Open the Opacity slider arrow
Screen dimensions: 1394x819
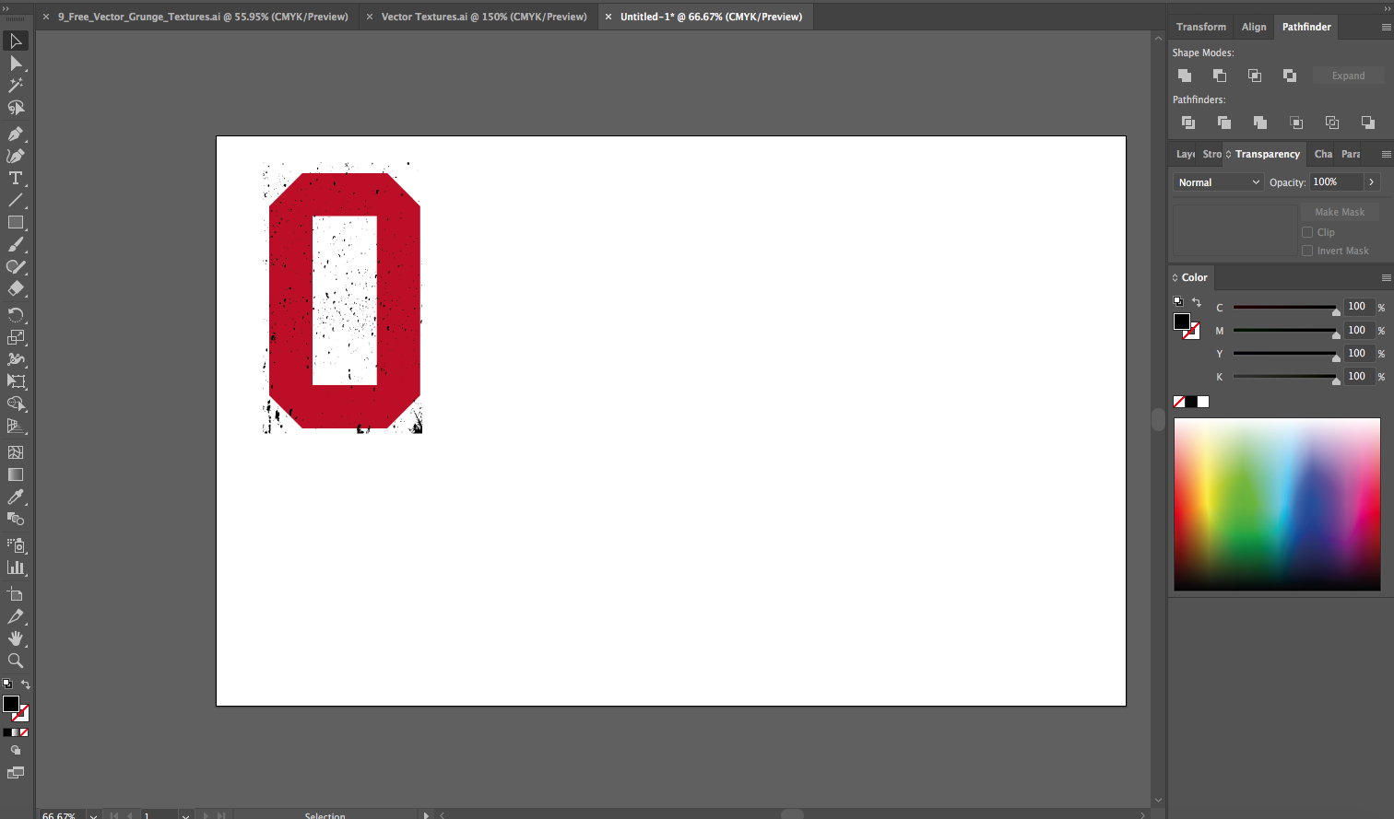tap(1372, 182)
